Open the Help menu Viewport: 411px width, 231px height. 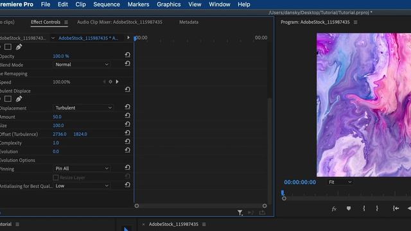pyautogui.click(x=244, y=4)
